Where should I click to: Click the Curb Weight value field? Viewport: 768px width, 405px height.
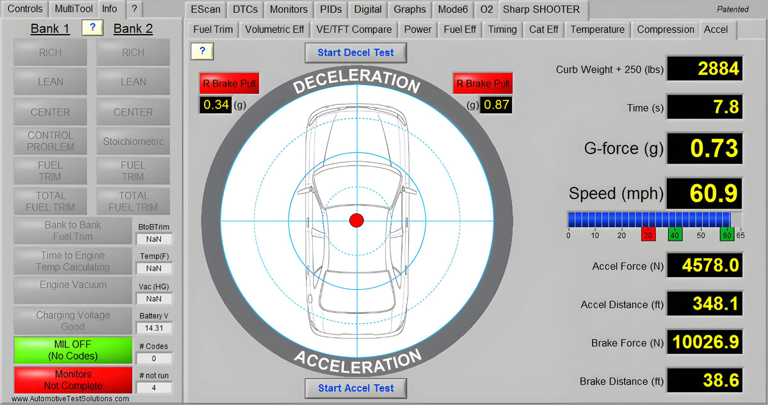pos(705,69)
